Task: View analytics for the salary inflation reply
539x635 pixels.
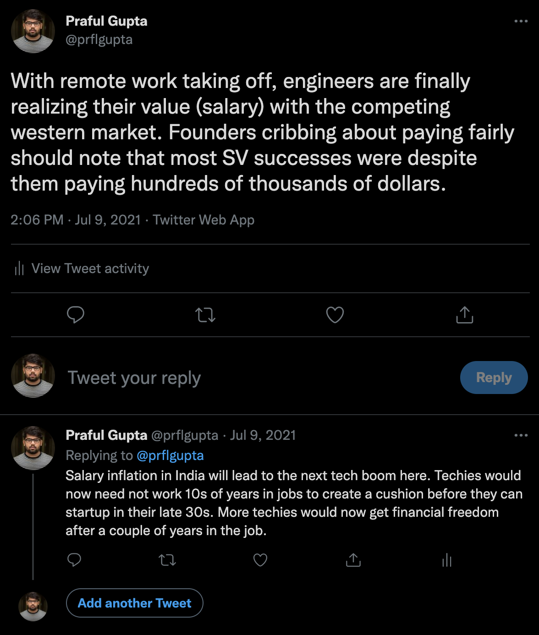Action: 447,560
